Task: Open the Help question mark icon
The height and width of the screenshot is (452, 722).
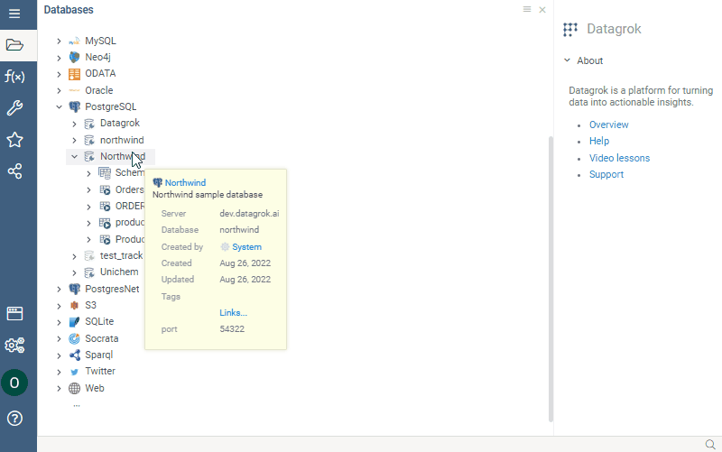Action: 14,418
